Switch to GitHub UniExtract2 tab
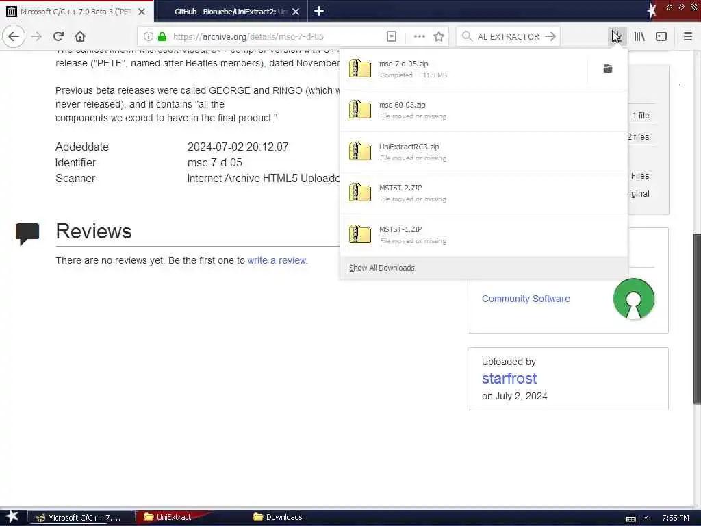Viewport: 701px width, 526px height. tap(231, 11)
